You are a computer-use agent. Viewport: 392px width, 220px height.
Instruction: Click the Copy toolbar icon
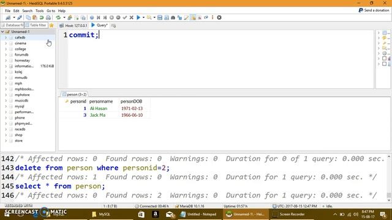coord(28,18)
